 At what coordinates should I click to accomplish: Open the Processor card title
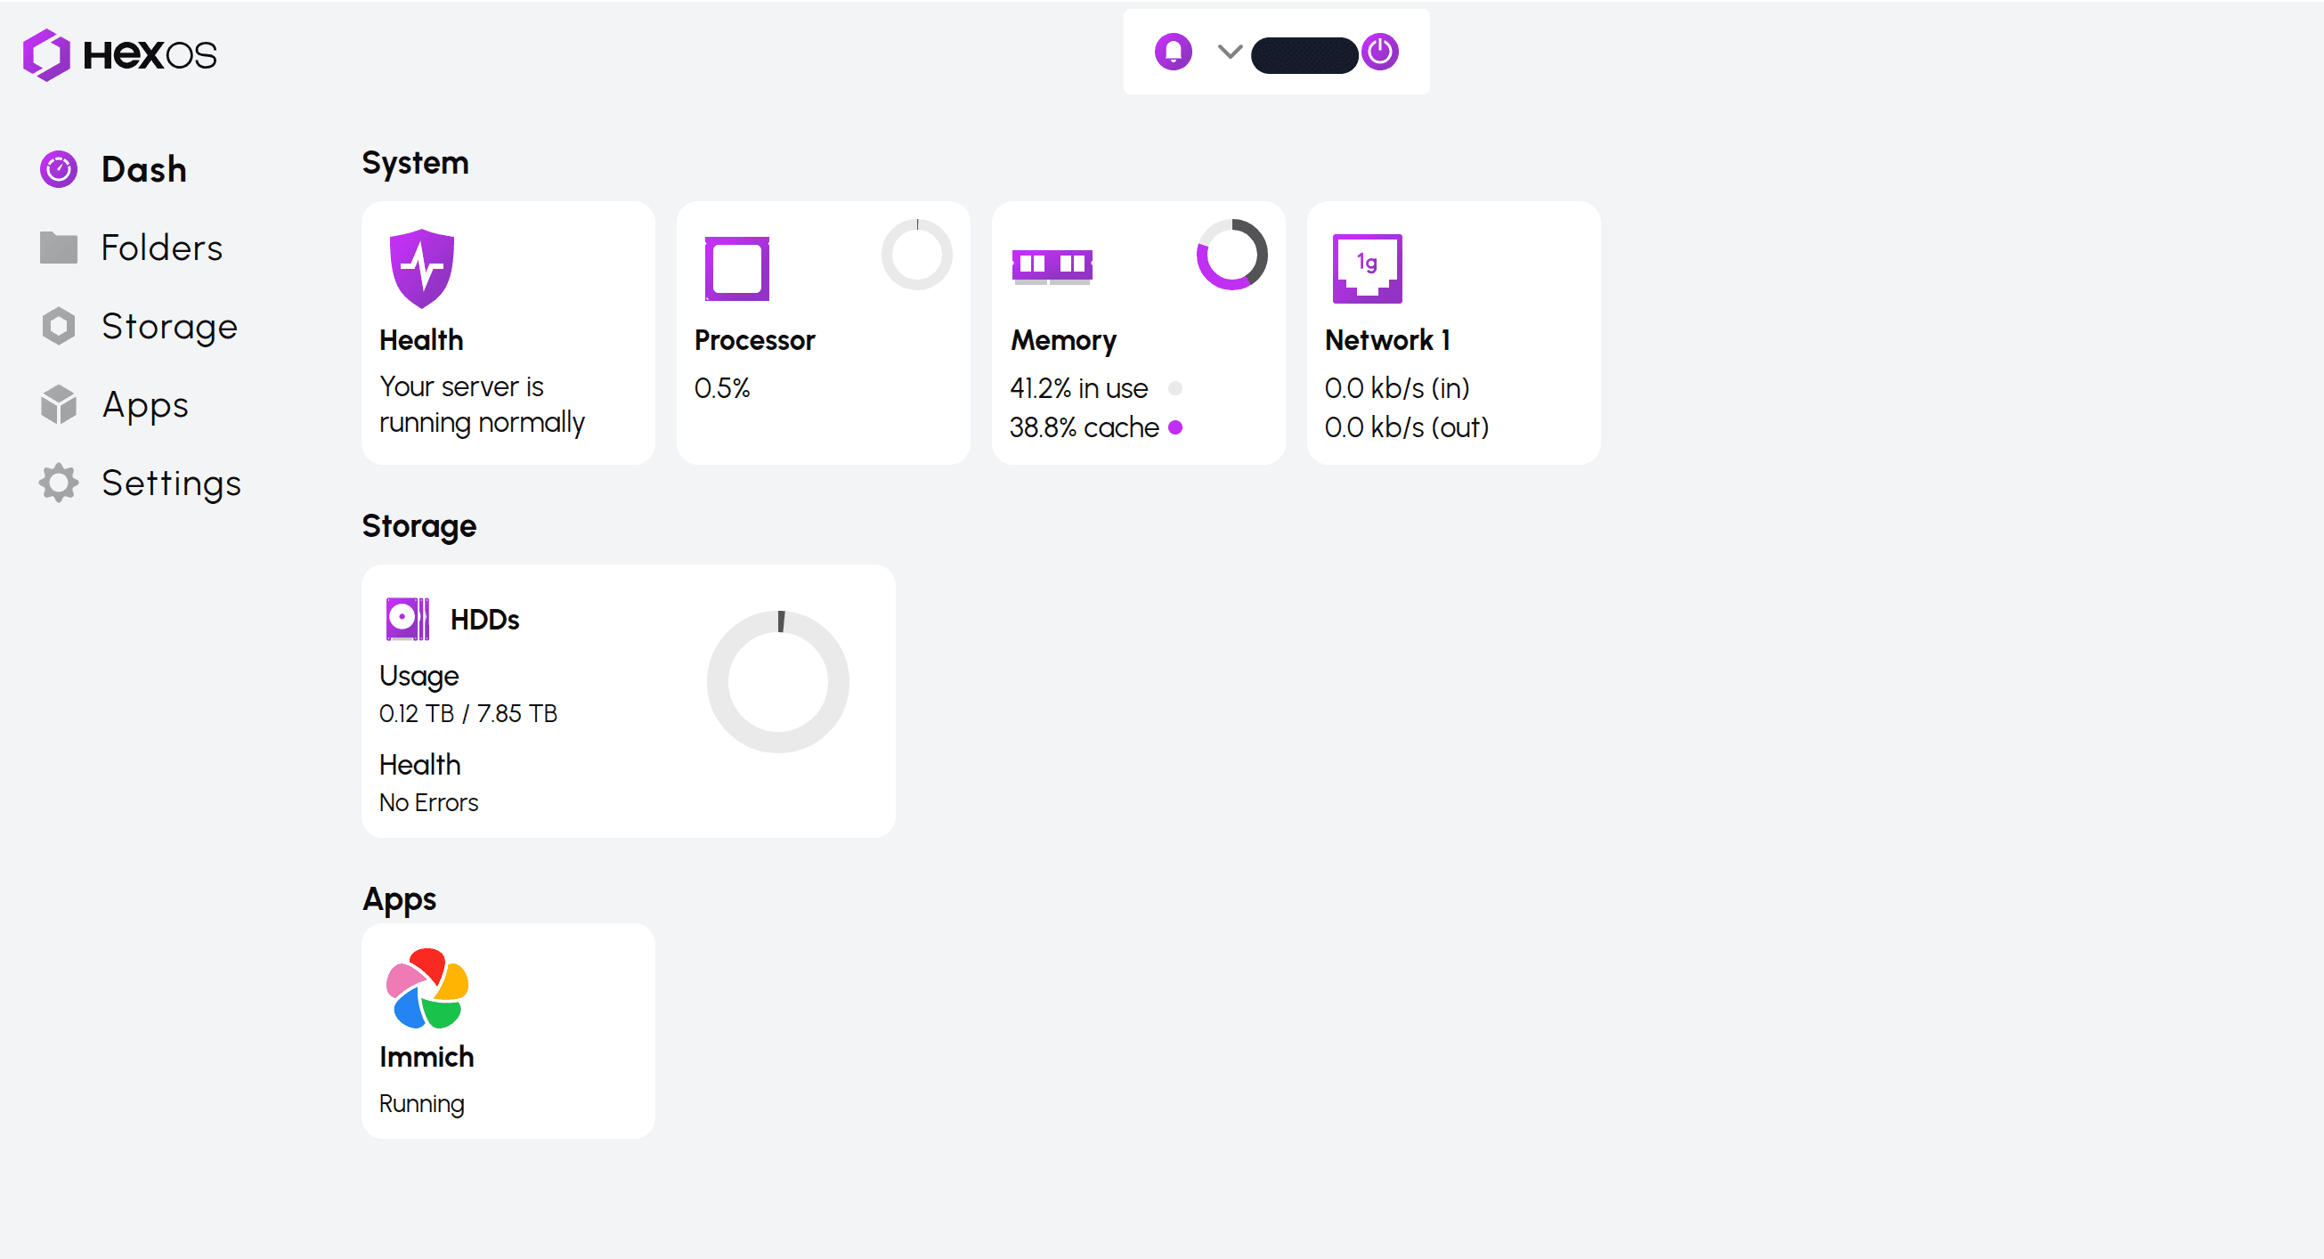coord(755,340)
